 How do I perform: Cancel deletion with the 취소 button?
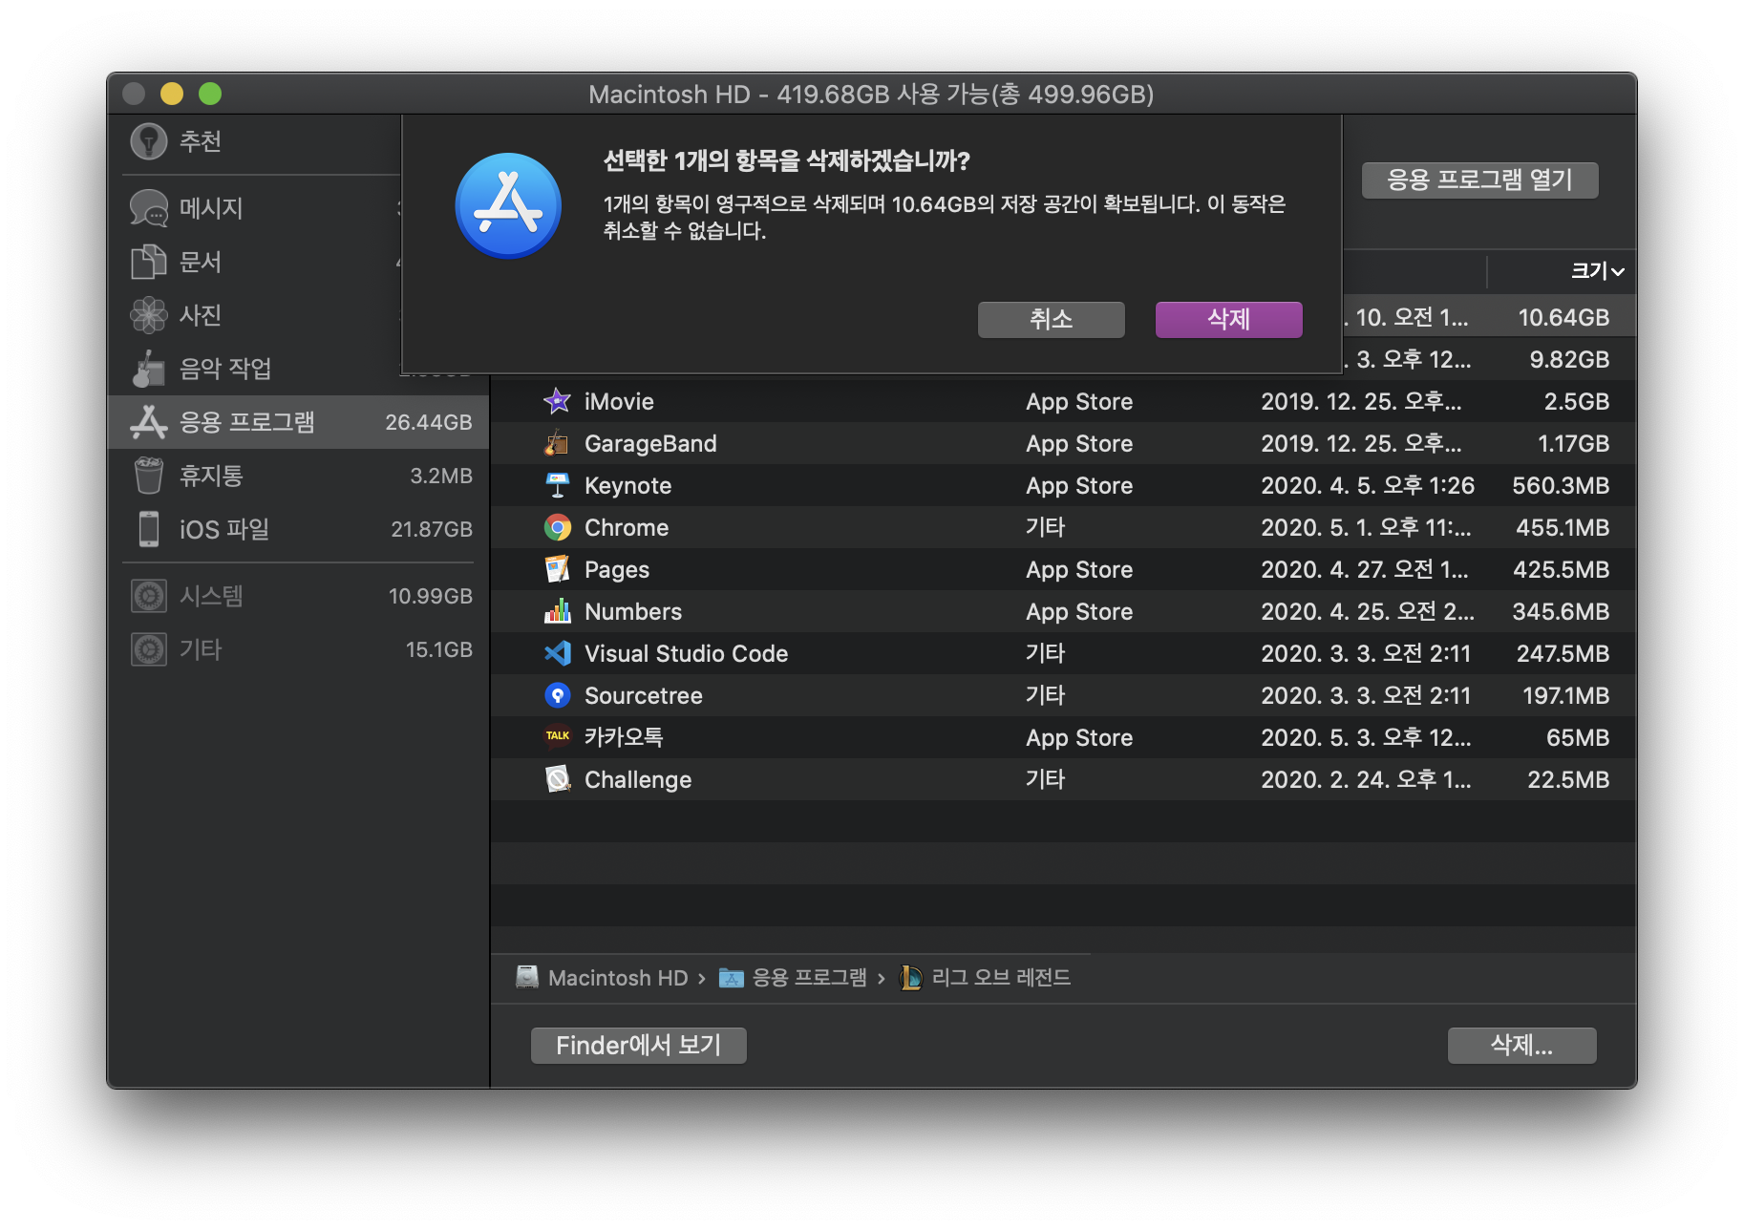tap(1051, 319)
